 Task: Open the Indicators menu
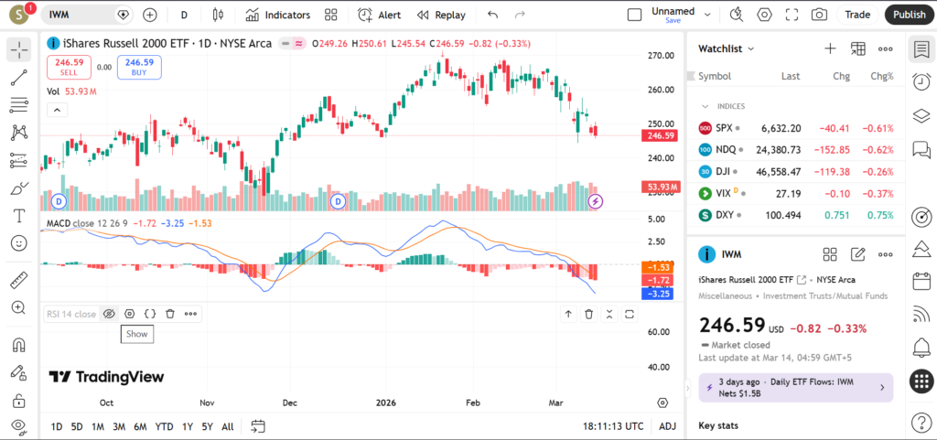(278, 15)
